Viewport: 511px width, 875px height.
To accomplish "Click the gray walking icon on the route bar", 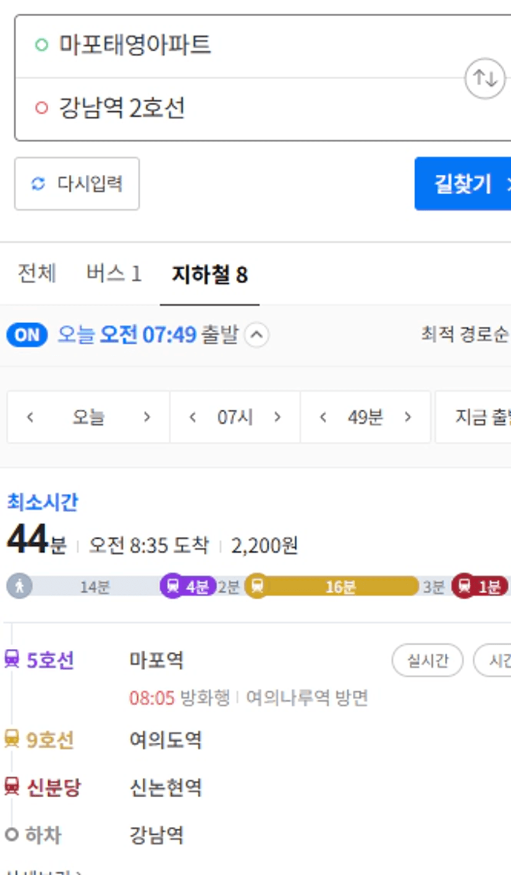I will (19, 585).
